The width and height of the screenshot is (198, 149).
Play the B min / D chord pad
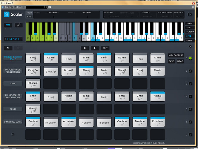[51, 71]
